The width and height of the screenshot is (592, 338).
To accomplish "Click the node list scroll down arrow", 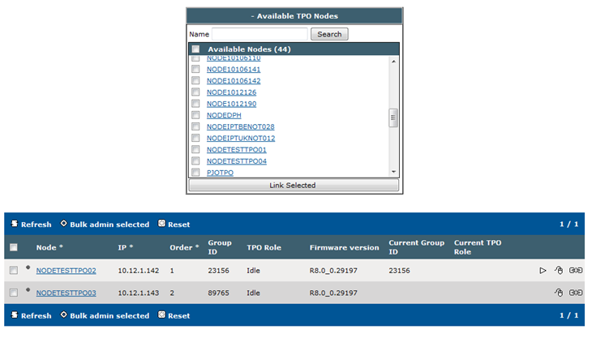I will coord(393,172).
